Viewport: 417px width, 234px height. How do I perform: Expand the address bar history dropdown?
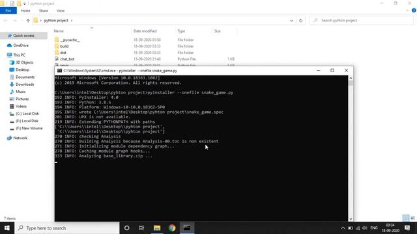point(291,20)
